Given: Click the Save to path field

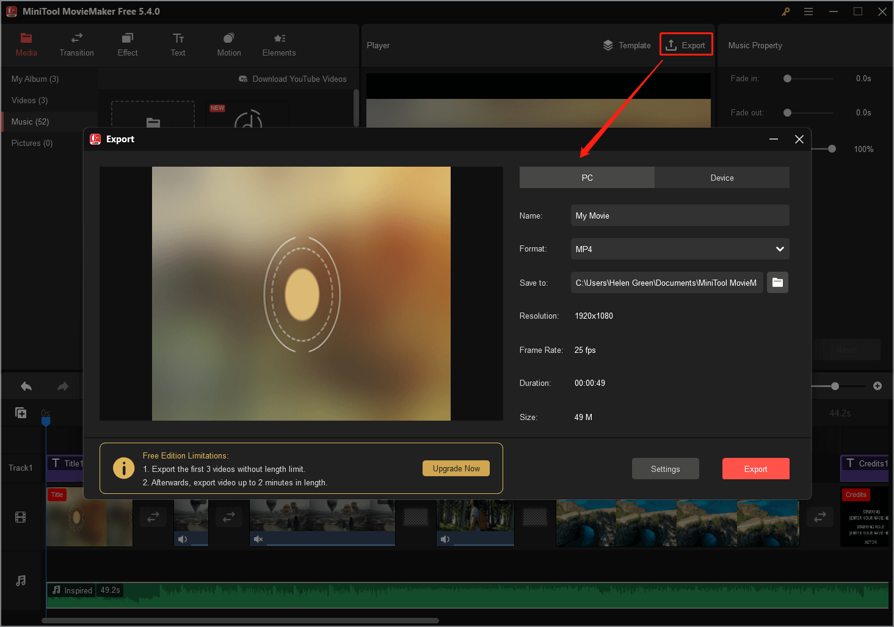Looking at the screenshot, I should pos(667,283).
